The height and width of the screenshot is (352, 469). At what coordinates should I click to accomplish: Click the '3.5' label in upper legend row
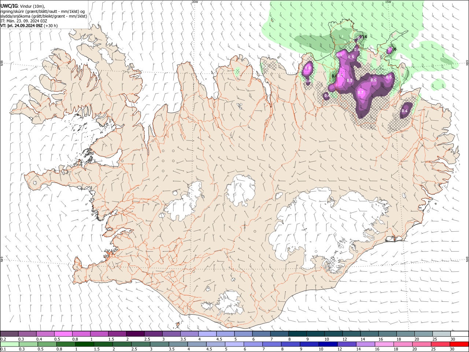click(182, 339)
